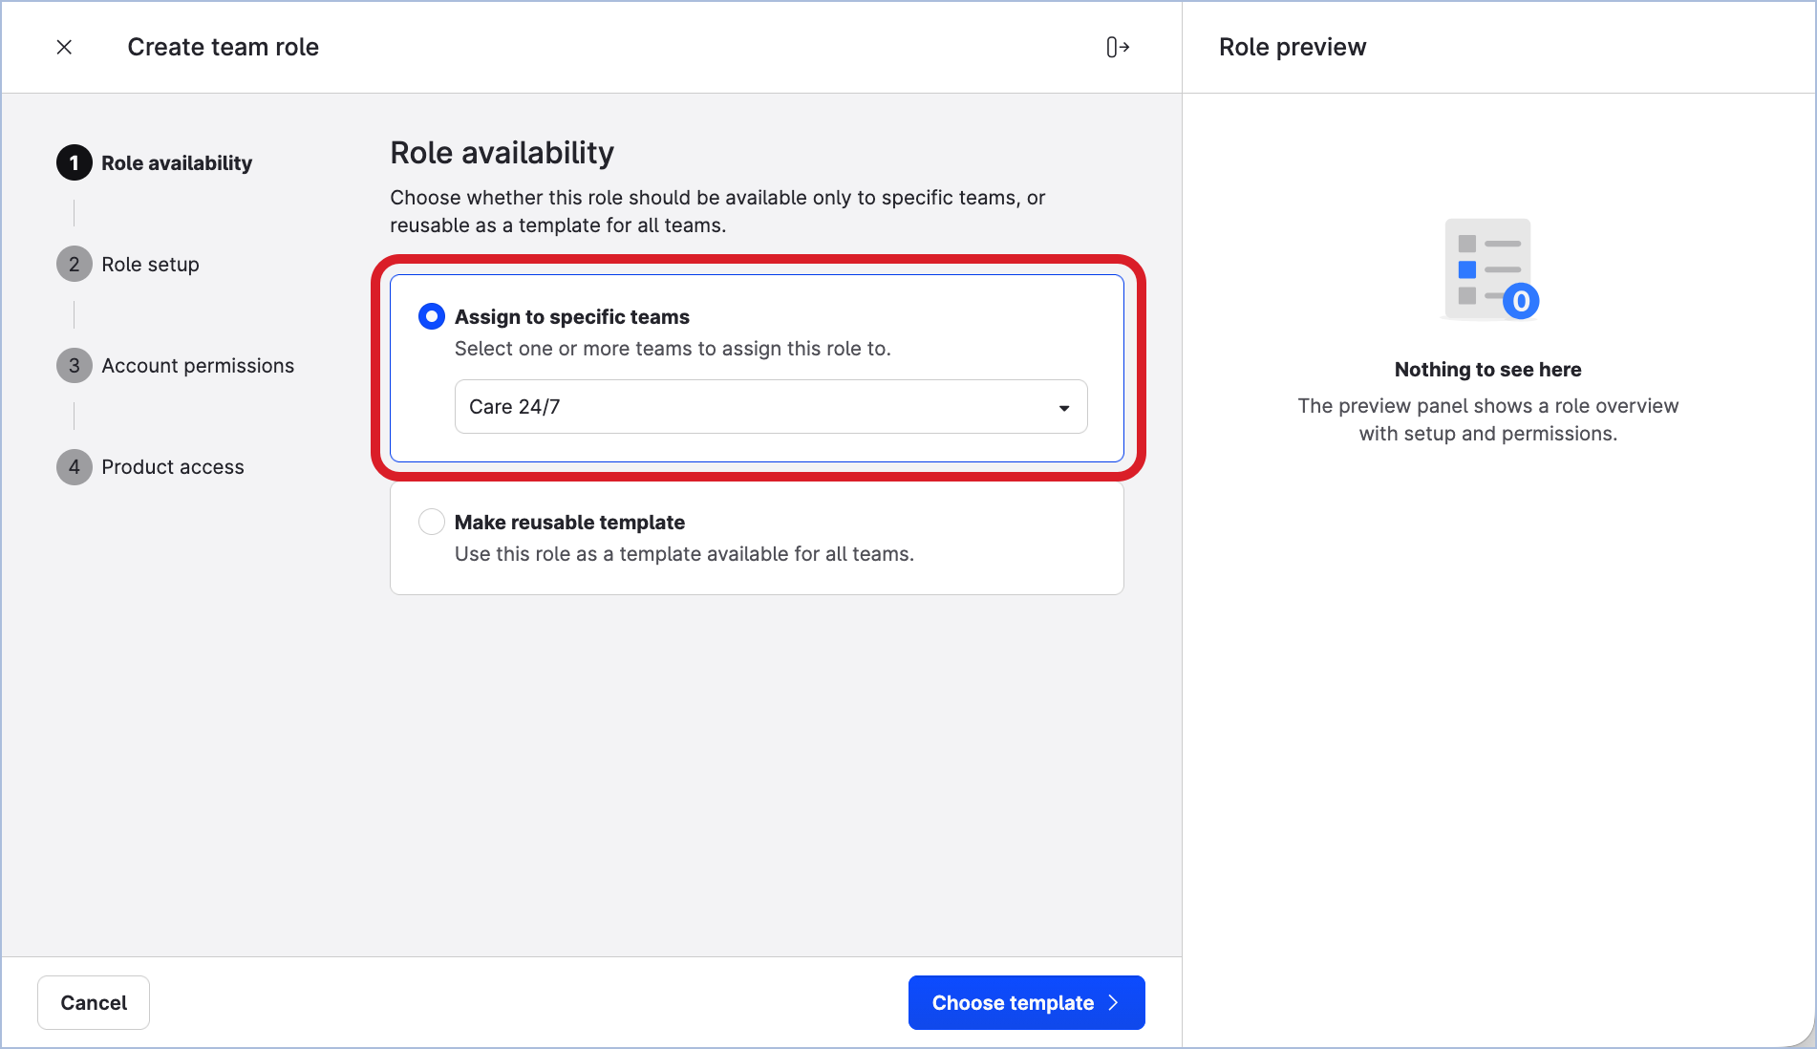
Task: Click the step 2 number circle
Action: (74, 265)
